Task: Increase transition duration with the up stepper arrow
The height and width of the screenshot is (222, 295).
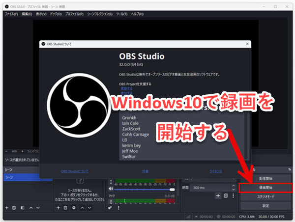Action: click(x=234, y=186)
